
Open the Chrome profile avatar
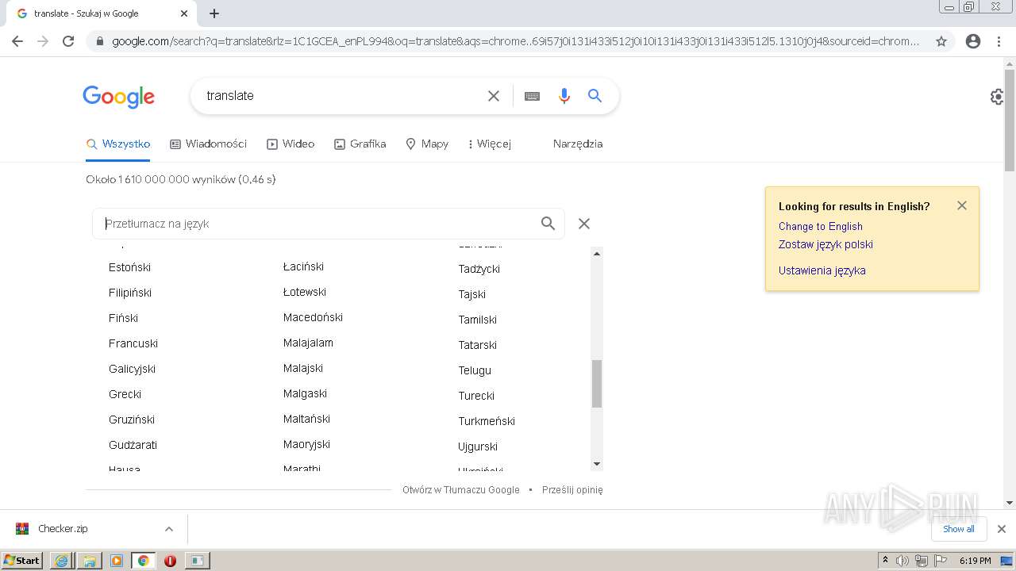coord(973,41)
